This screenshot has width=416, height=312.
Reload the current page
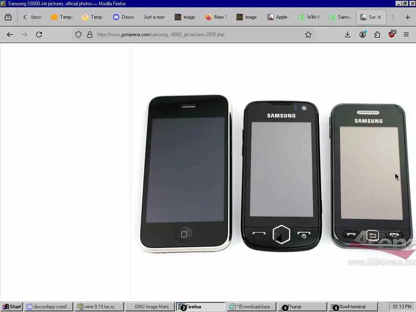39,35
